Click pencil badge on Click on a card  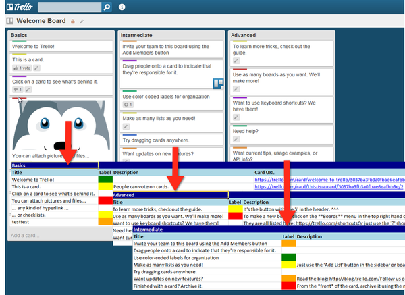pyautogui.click(x=28, y=90)
